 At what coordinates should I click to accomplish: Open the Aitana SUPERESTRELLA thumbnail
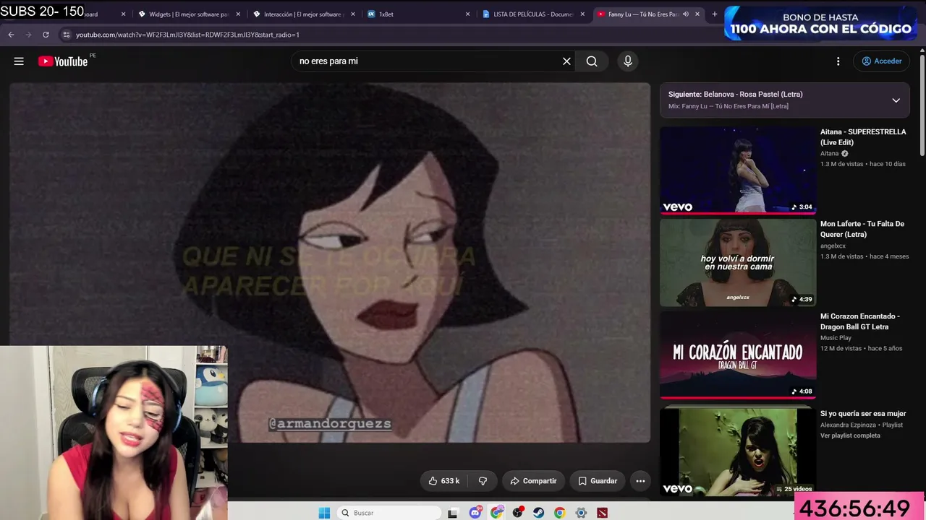pos(738,171)
